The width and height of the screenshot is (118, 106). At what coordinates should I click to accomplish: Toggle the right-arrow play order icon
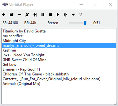coord(73,15)
